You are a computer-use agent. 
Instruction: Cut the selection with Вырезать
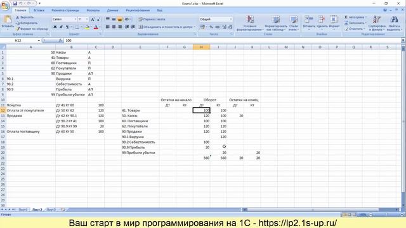pos(25,17)
